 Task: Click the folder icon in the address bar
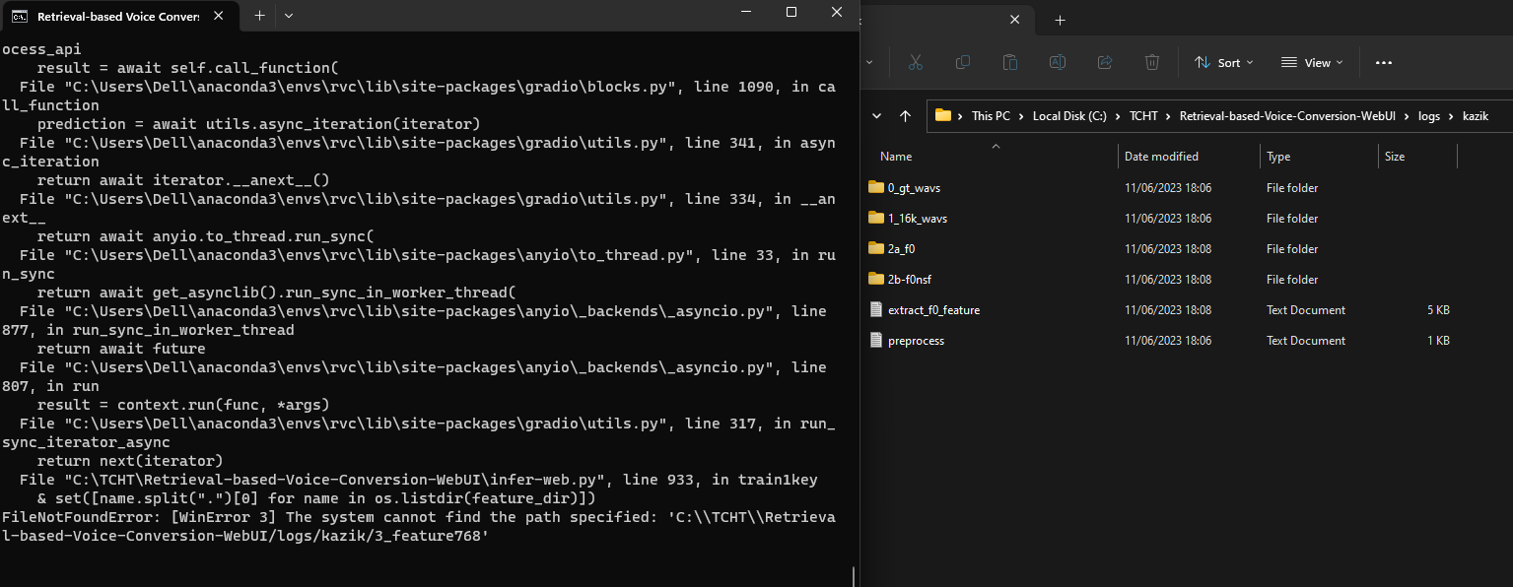coord(945,115)
